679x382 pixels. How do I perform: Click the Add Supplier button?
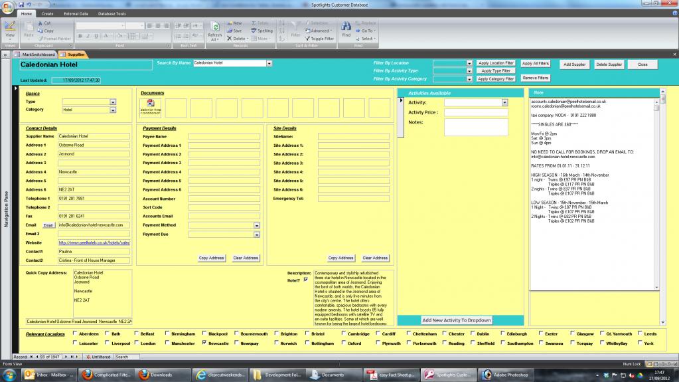[574, 64]
